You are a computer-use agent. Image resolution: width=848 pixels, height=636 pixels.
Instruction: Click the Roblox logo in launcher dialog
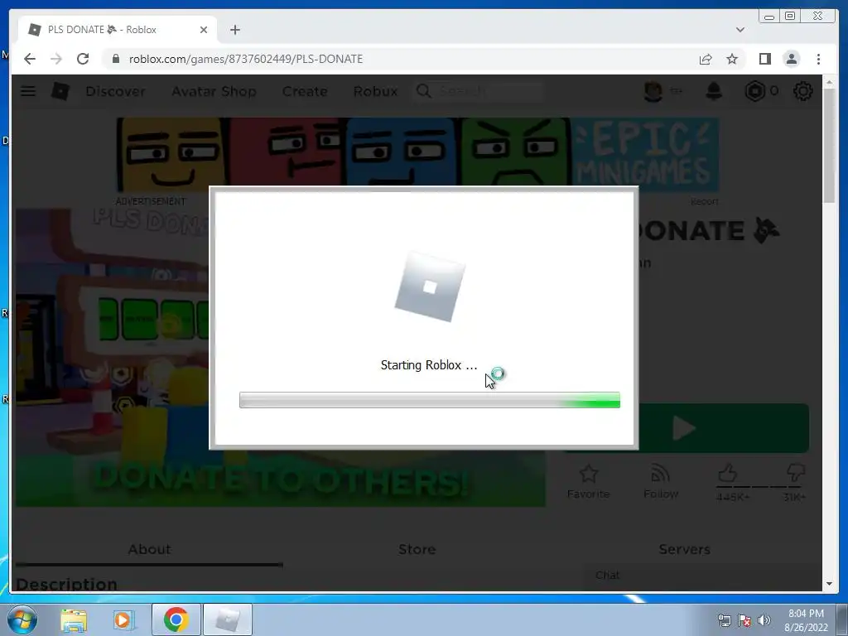coord(430,287)
